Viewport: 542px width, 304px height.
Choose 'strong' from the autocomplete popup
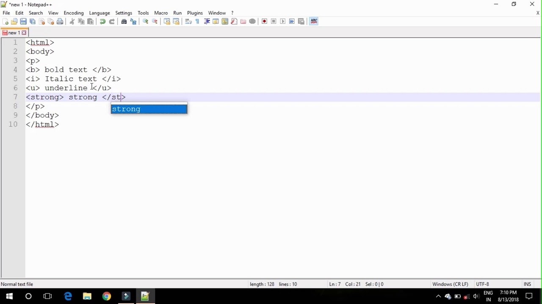[149, 109]
